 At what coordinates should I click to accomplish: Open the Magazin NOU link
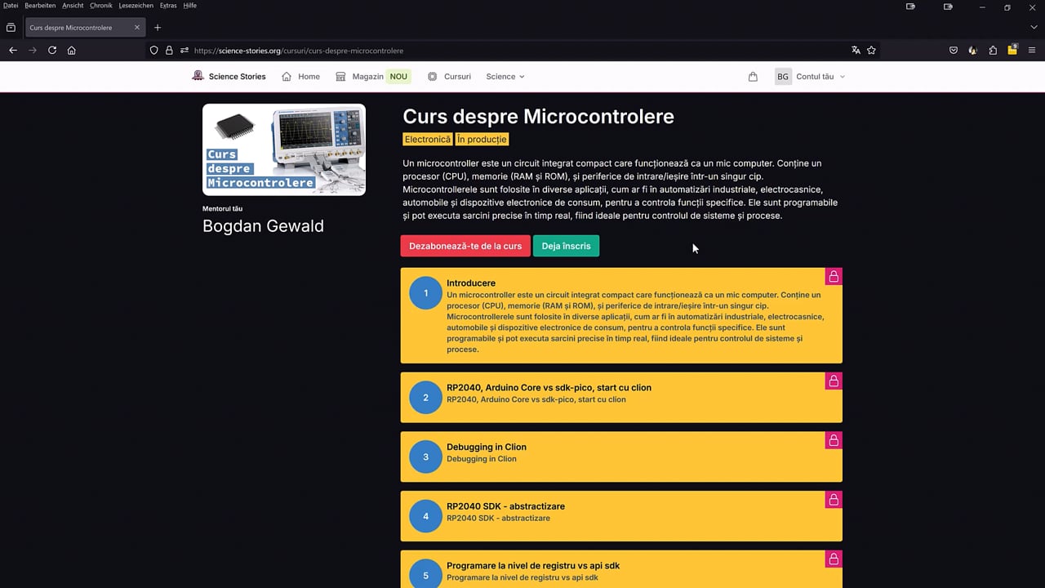pos(373,77)
